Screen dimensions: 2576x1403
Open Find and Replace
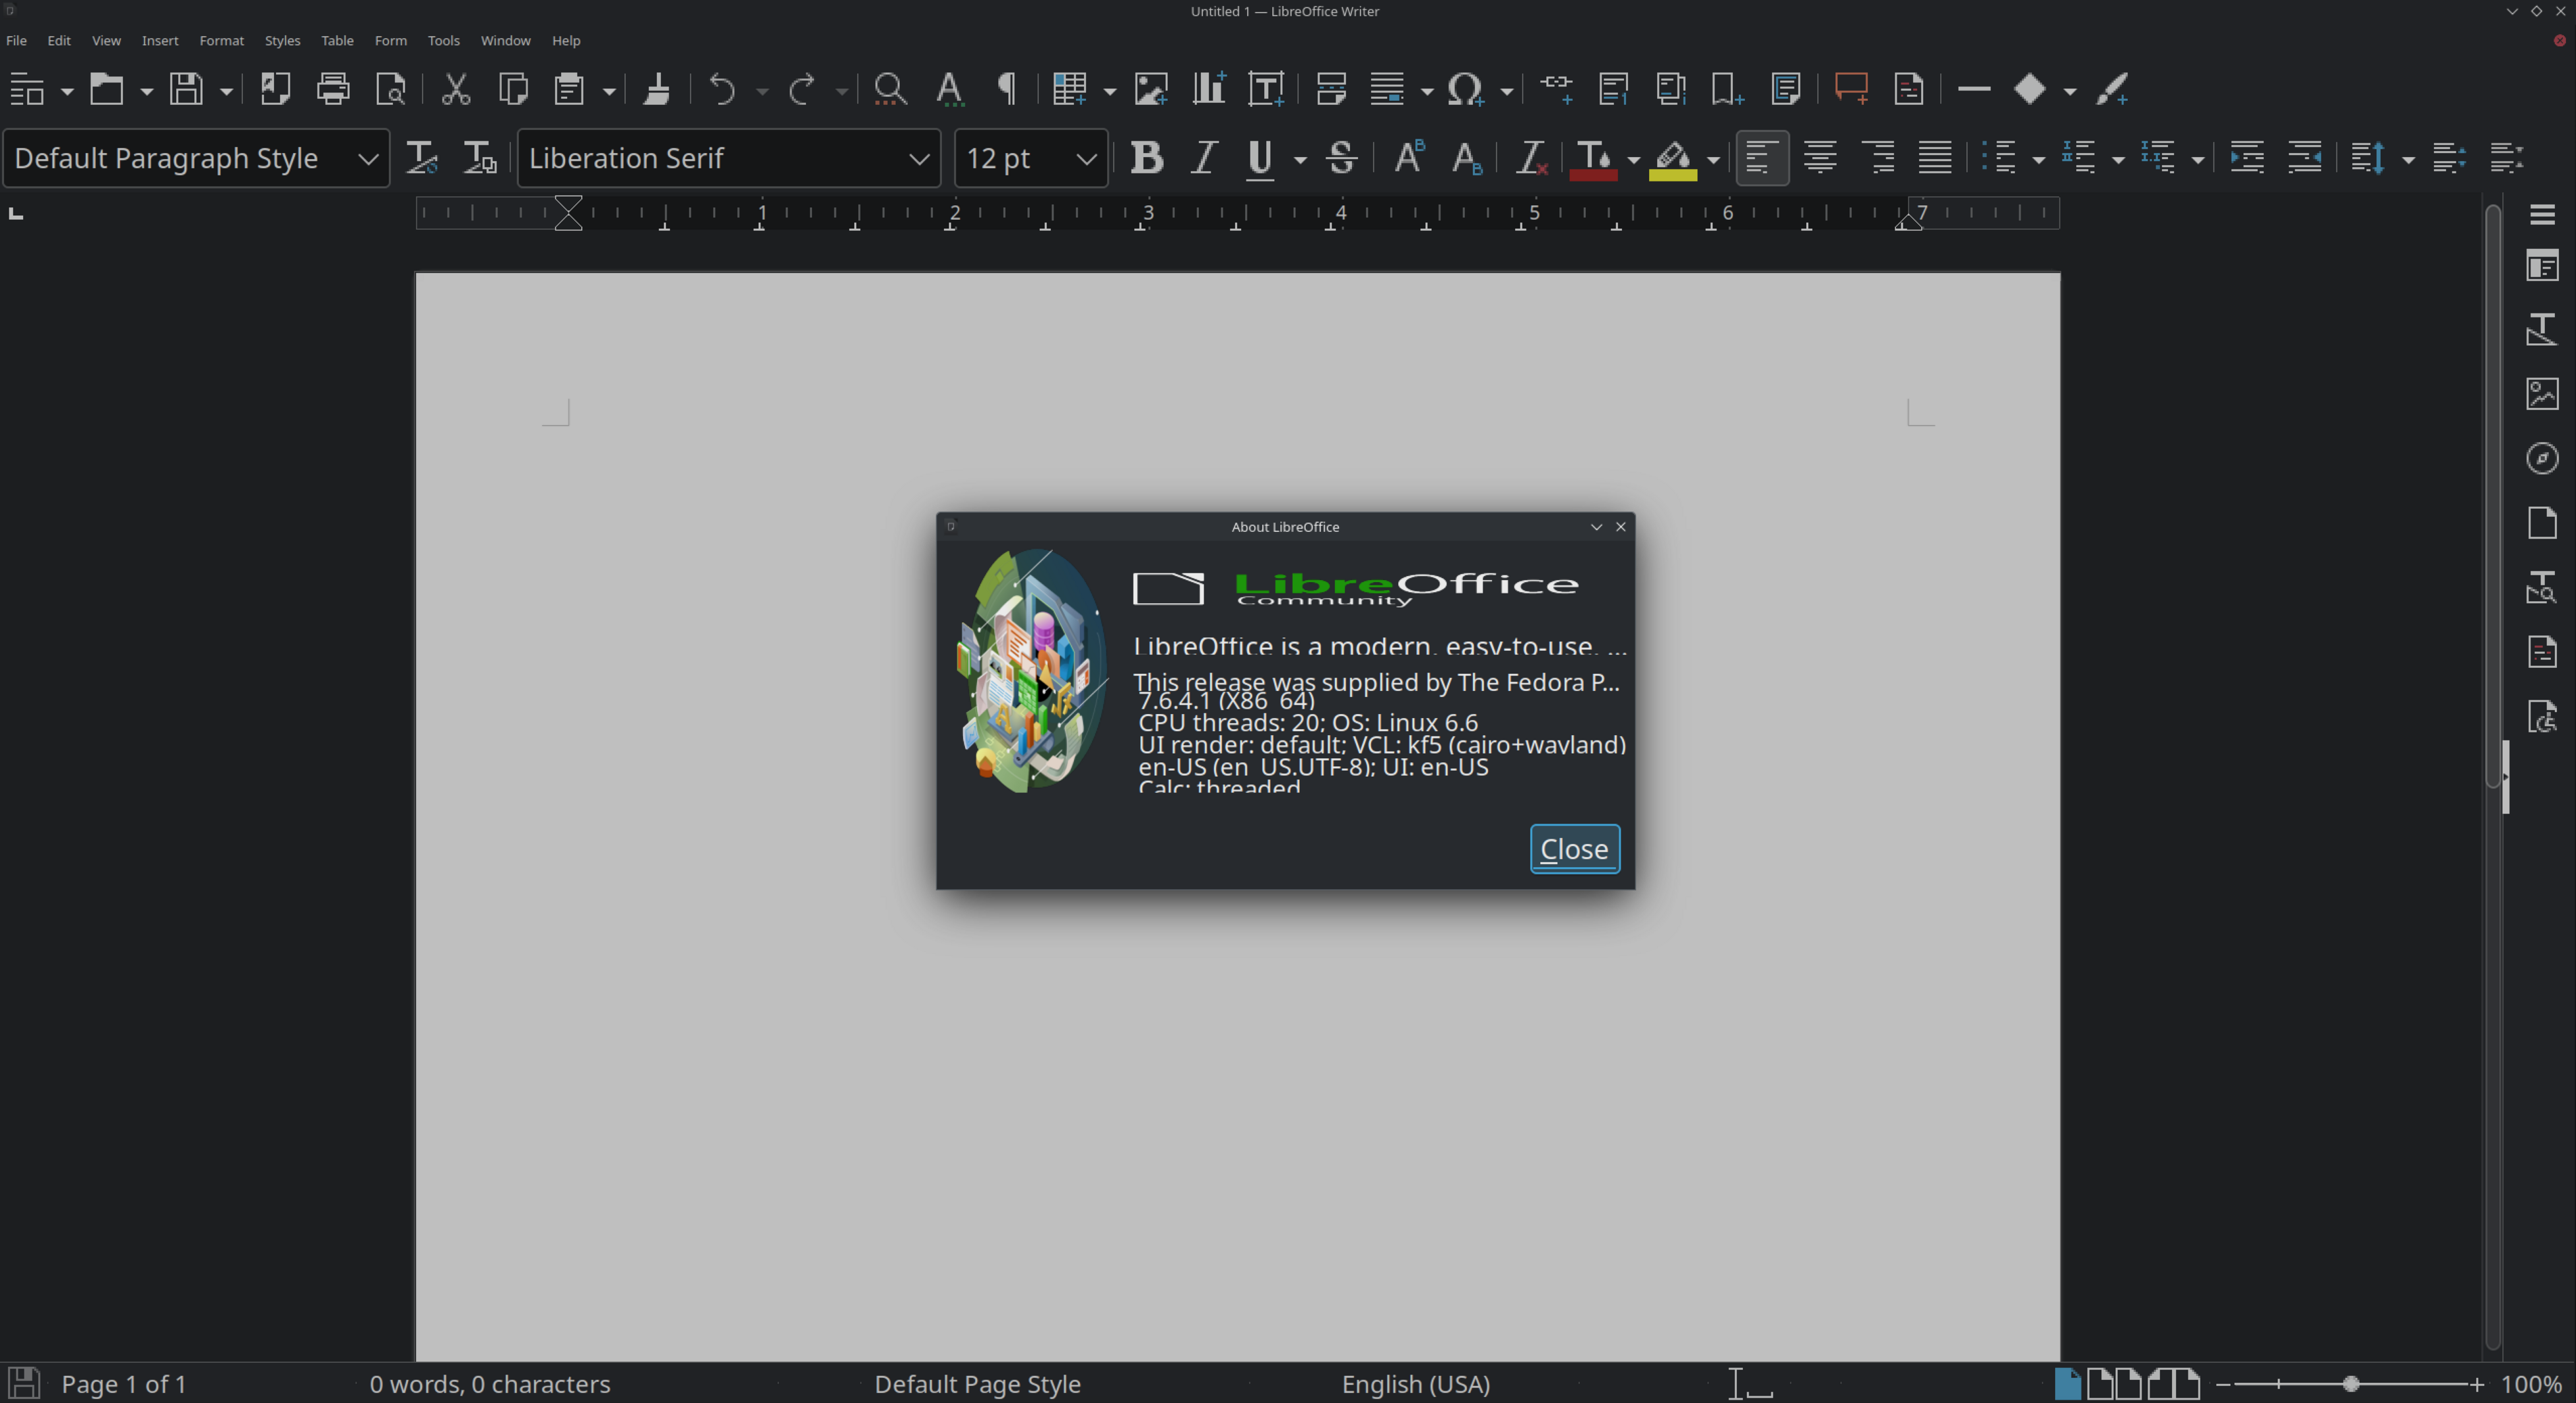point(890,90)
